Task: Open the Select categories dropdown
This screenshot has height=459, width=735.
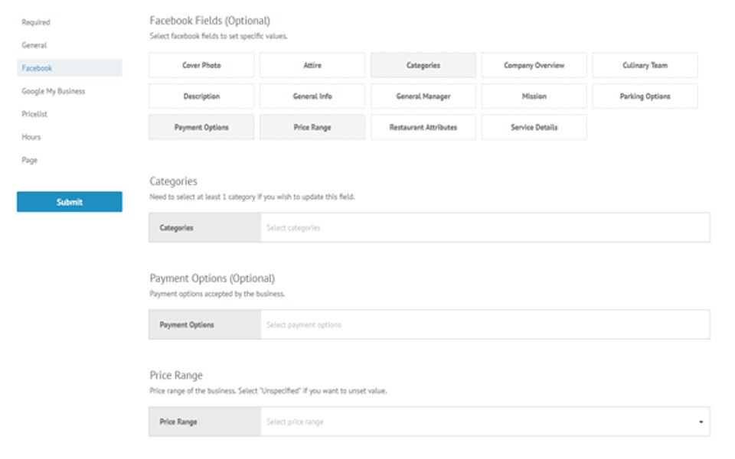Action: (485, 228)
